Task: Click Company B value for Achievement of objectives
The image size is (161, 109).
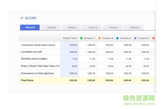Action: coord(109,73)
